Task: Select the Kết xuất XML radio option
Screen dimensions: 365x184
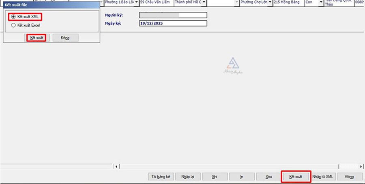Action: 14,17
